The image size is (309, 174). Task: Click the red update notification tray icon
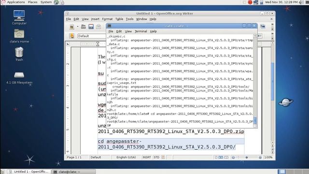250,2
